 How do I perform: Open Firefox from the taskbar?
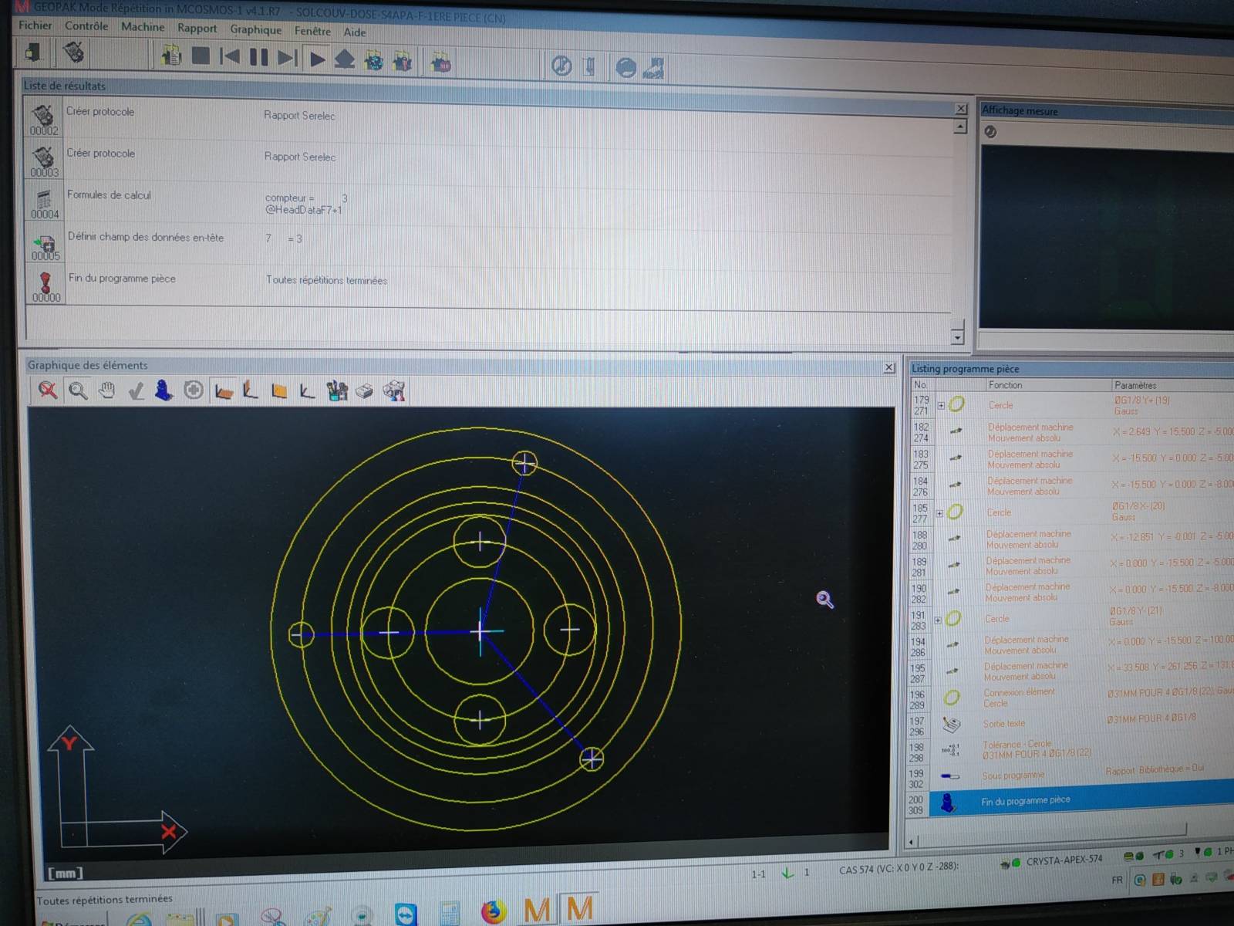[494, 912]
